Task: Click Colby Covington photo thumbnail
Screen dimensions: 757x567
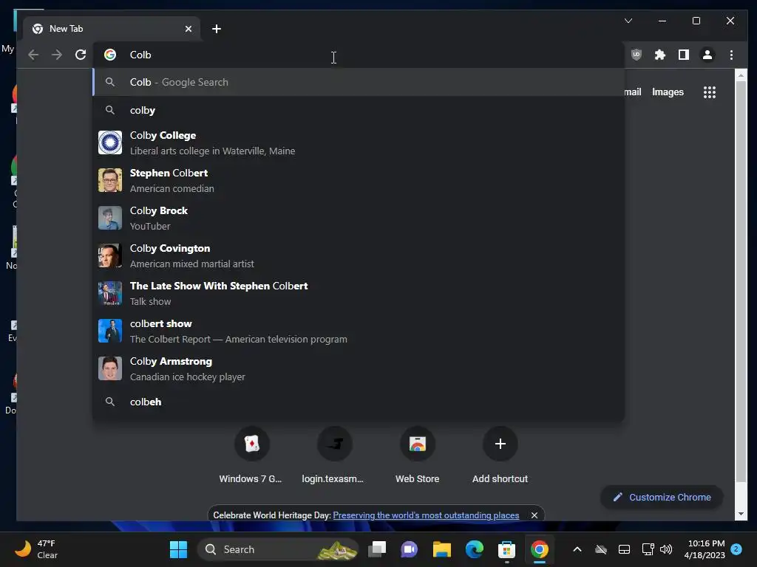Action: (110, 255)
